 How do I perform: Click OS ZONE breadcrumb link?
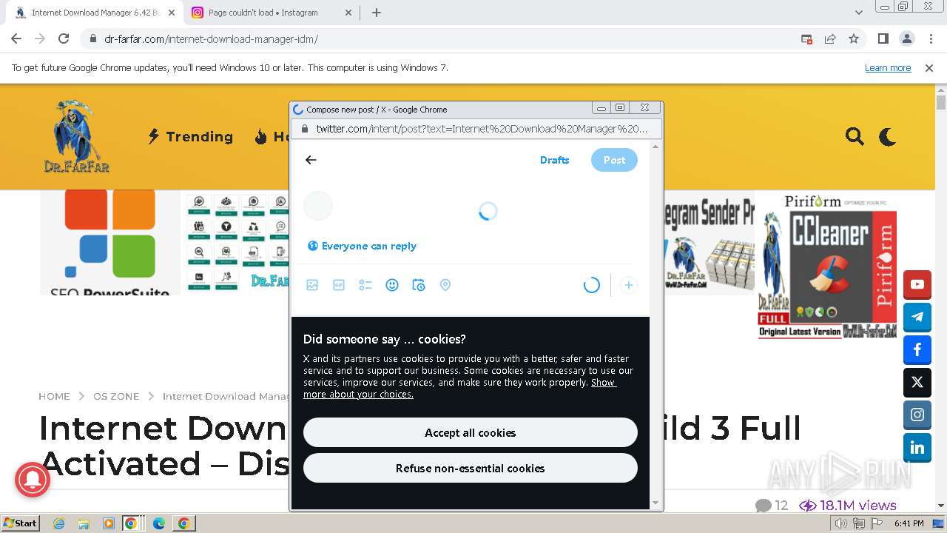pos(116,397)
